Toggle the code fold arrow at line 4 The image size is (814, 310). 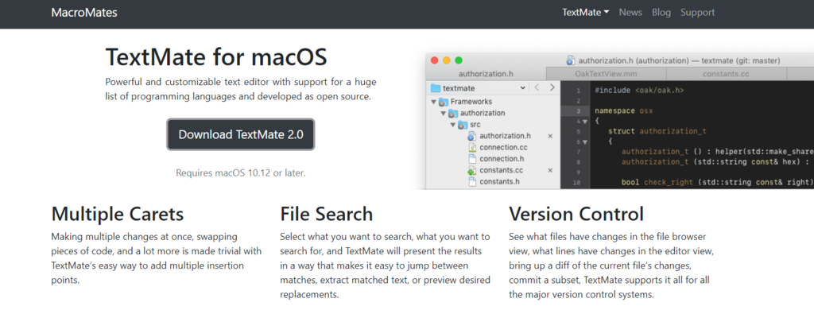[x=585, y=122]
